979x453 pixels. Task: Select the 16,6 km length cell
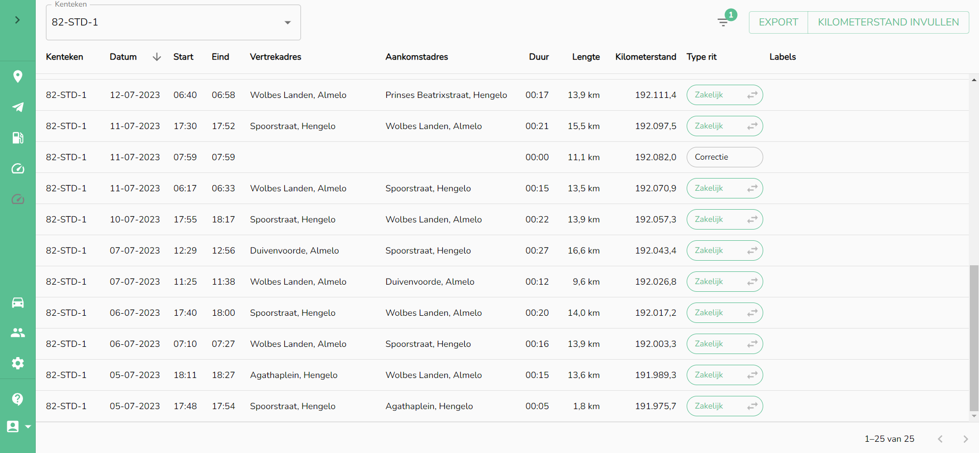point(584,250)
